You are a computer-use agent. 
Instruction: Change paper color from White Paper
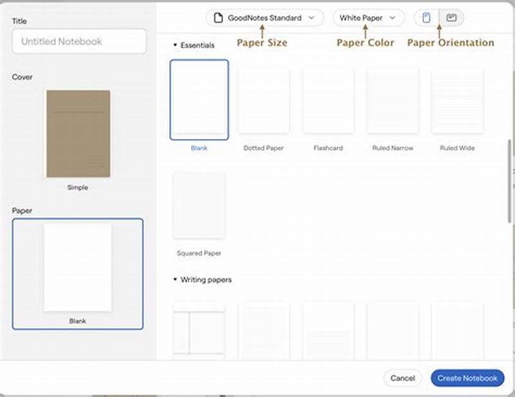[x=367, y=18]
